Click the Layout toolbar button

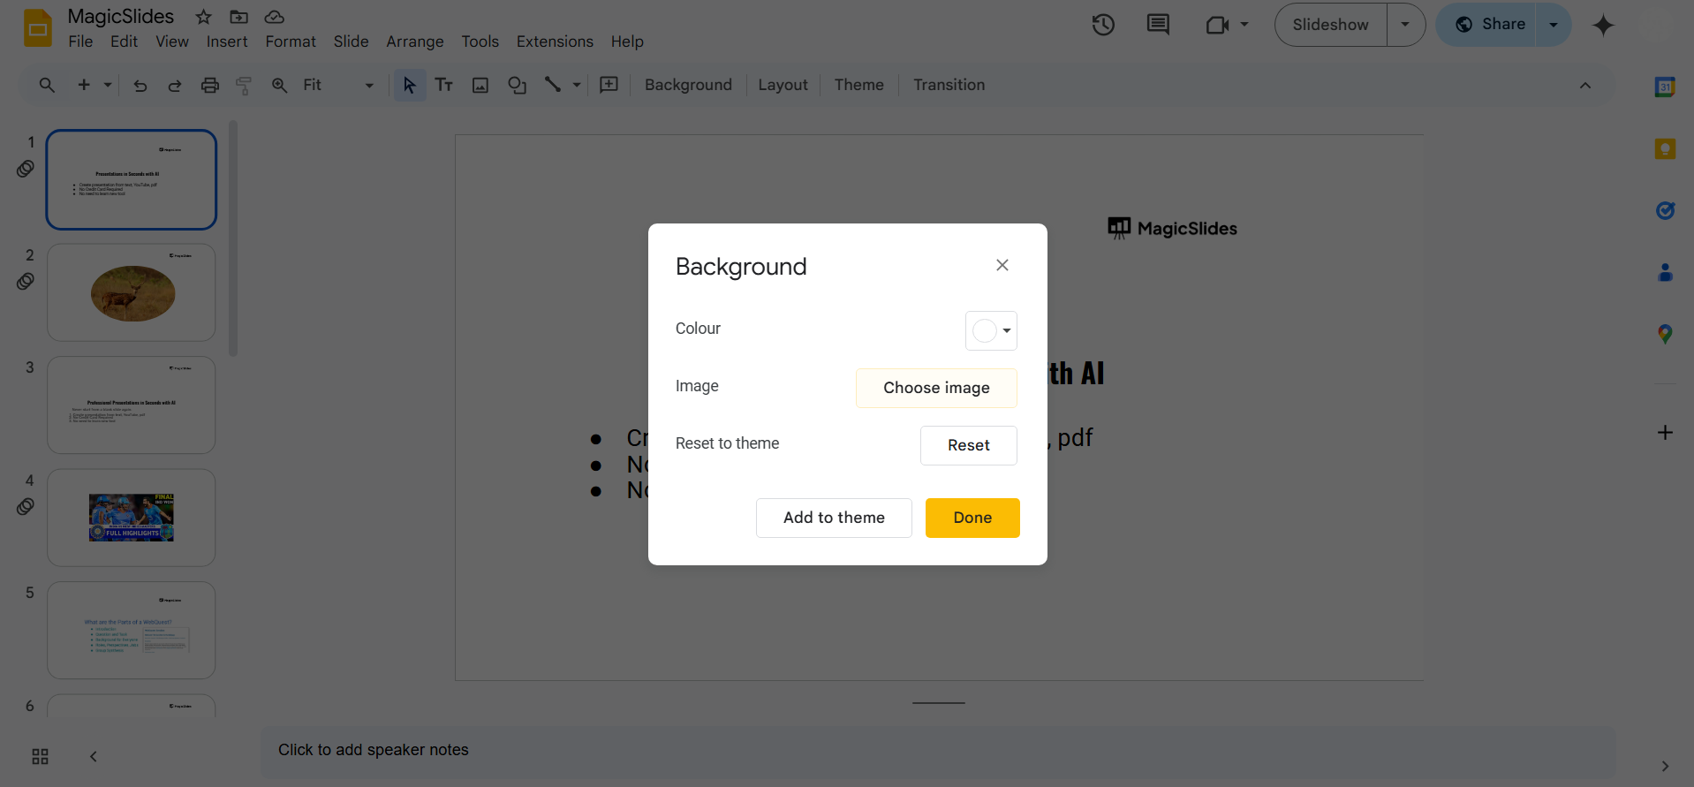783,85
